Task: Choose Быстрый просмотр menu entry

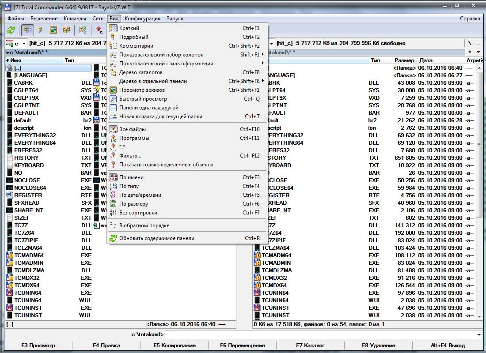Action: (x=187, y=99)
